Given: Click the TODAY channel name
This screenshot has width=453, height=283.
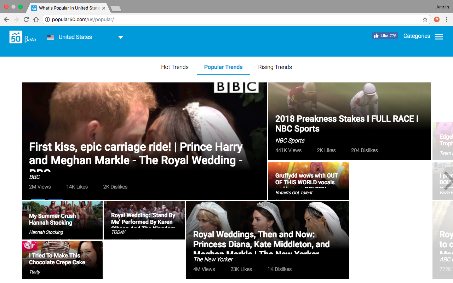Looking at the screenshot, I should [x=119, y=232].
